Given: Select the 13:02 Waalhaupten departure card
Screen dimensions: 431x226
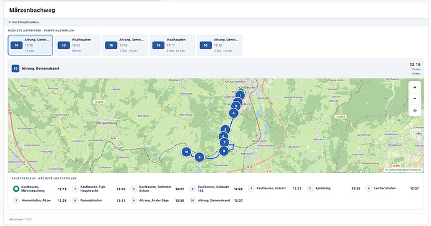Looking at the screenshot, I should pos(78,45).
